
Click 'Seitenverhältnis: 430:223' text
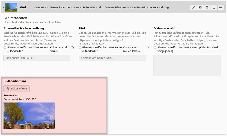click(20, 99)
